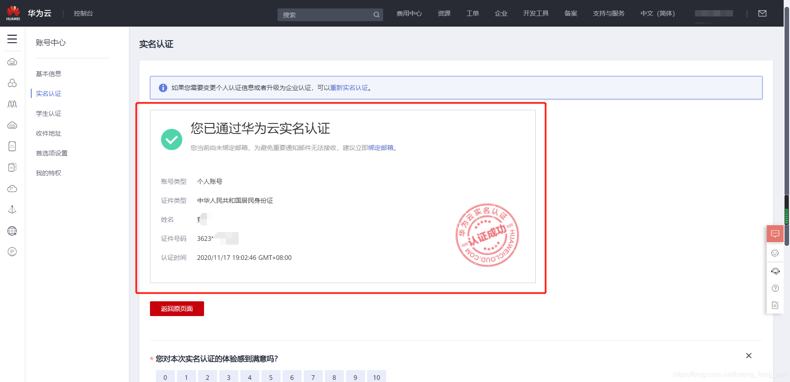Click the 中华人民共和国居民身份证 value
The image size is (790, 382).
(x=235, y=201)
